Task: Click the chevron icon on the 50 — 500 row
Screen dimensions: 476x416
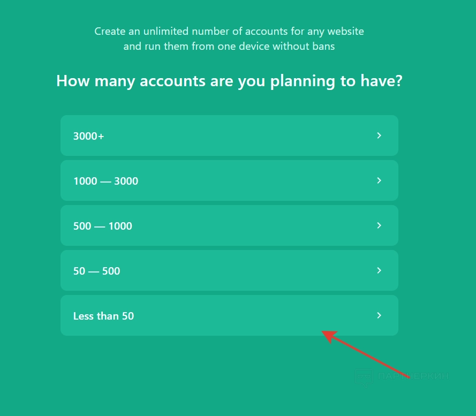Action: pyautogui.click(x=379, y=270)
